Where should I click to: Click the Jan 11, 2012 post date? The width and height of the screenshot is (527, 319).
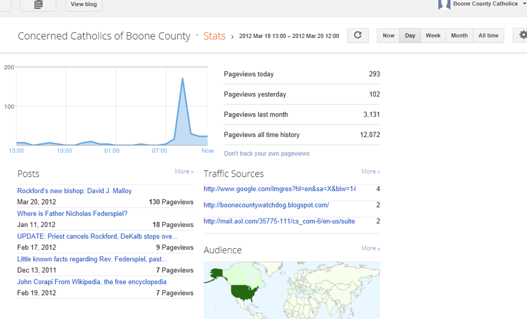click(37, 225)
